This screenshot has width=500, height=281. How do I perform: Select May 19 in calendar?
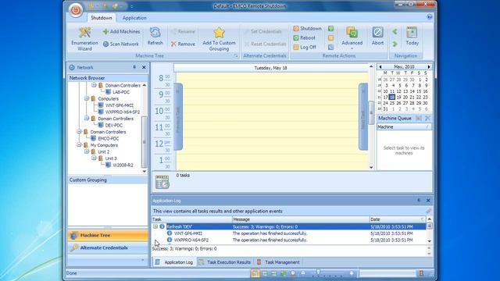pyautogui.click(x=398, y=97)
